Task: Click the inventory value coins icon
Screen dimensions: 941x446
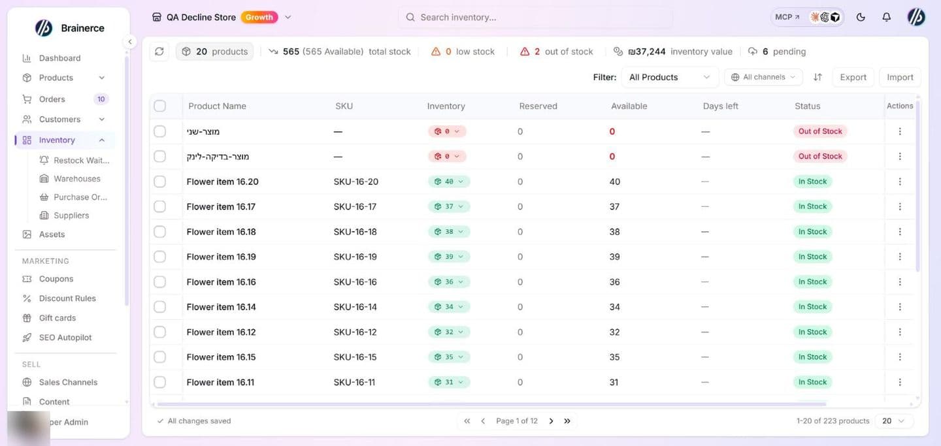Action: (618, 52)
